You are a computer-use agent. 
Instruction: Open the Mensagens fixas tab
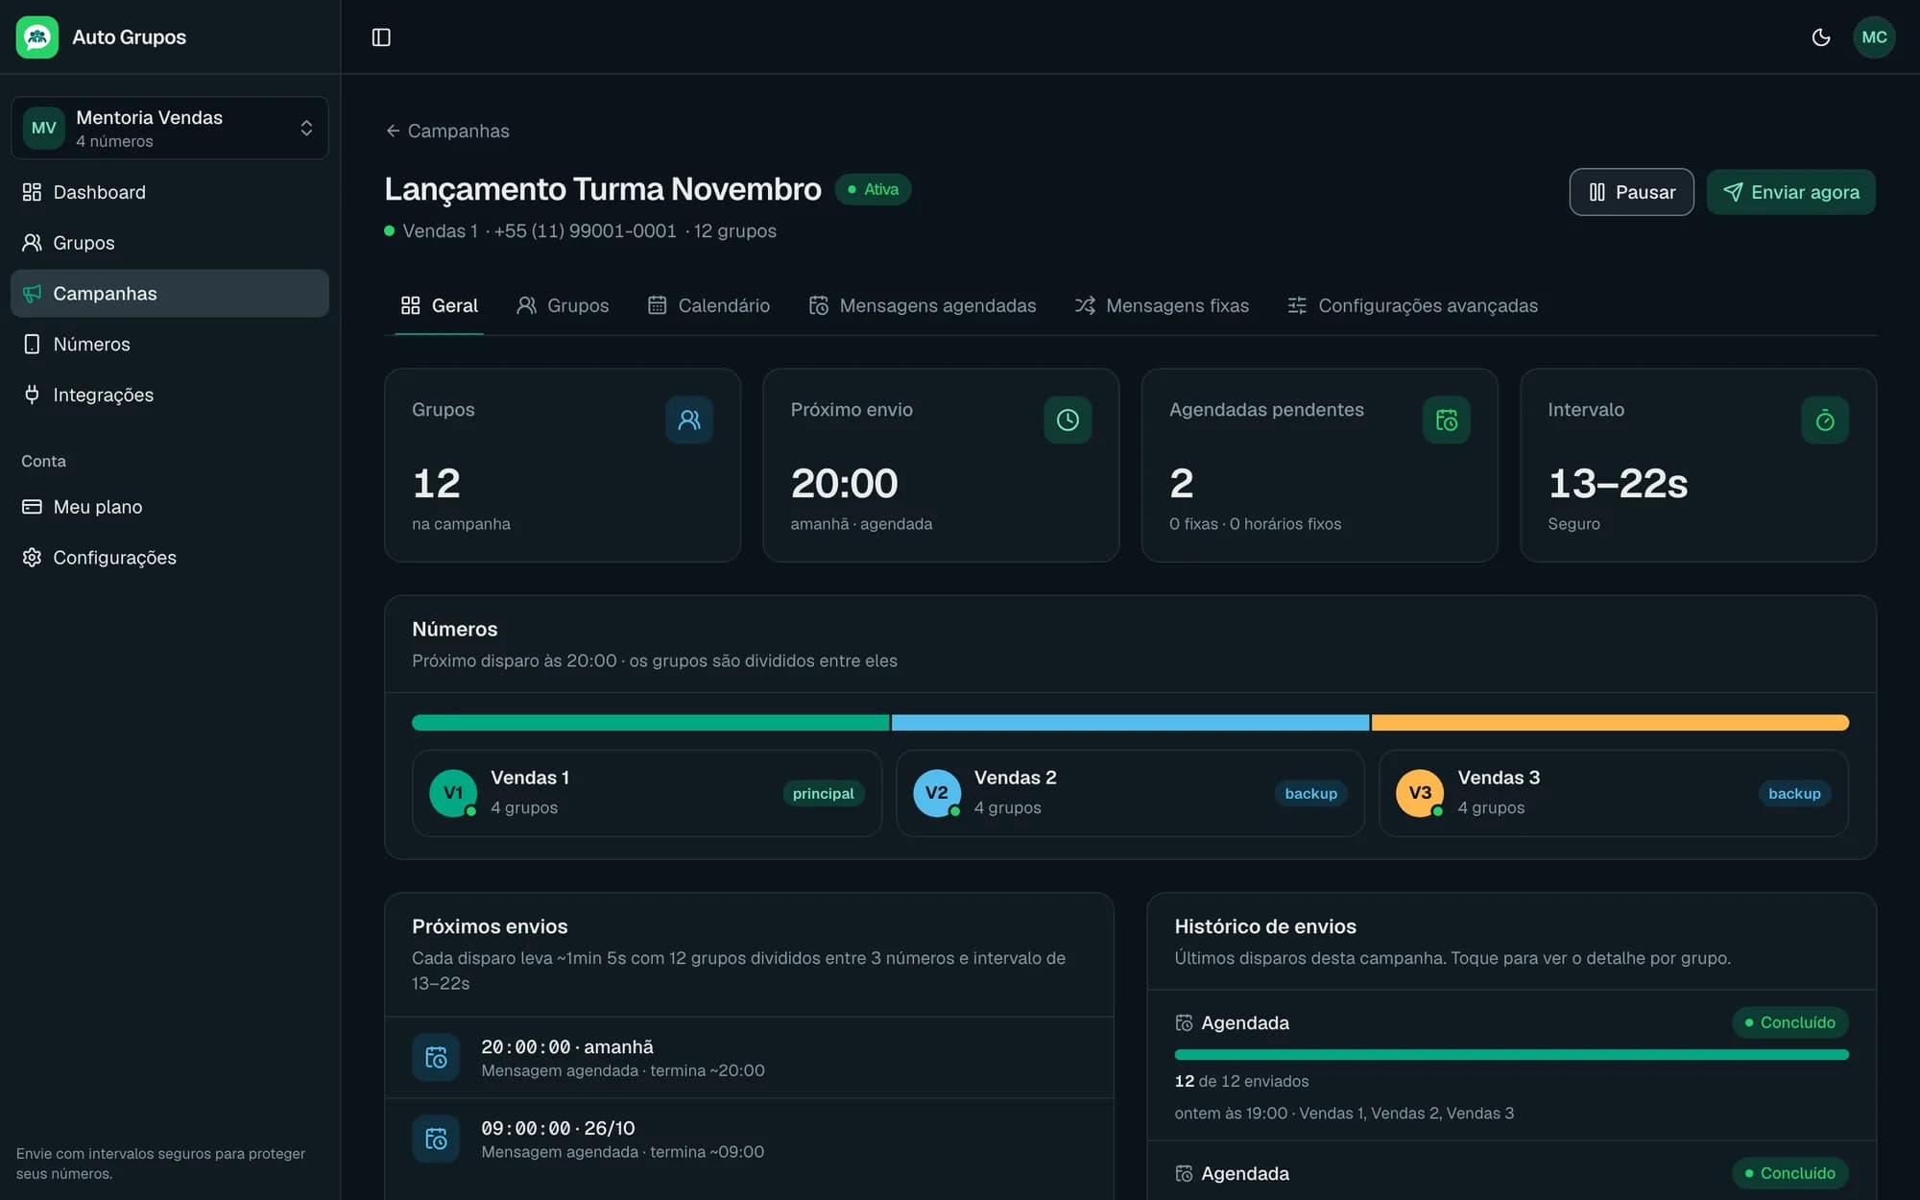tap(1162, 305)
